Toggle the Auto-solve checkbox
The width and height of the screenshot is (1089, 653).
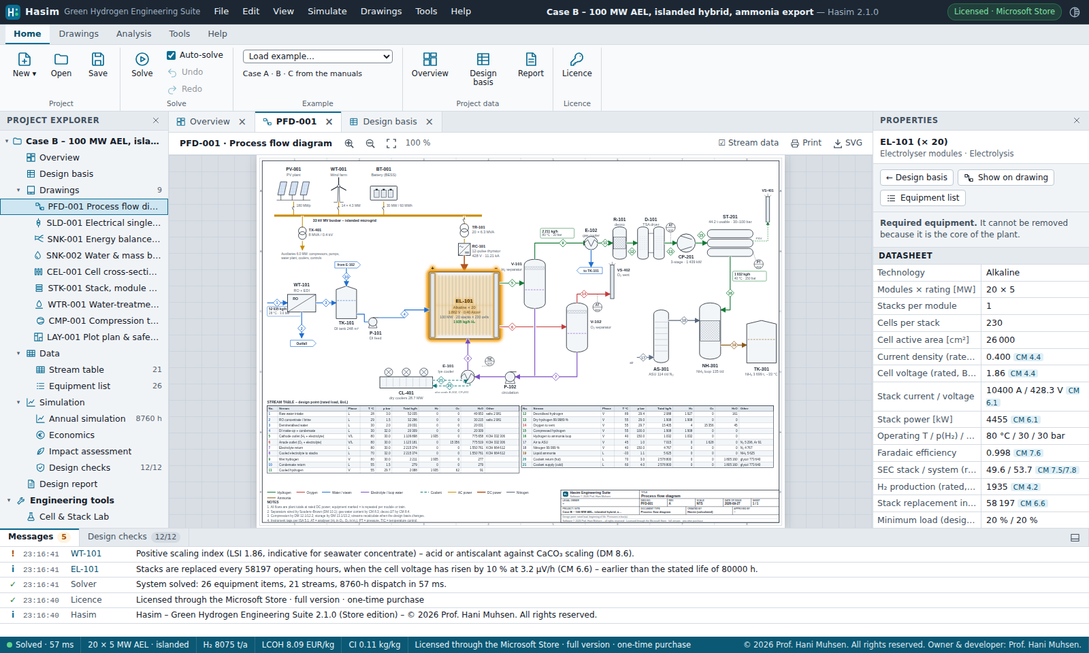point(172,55)
